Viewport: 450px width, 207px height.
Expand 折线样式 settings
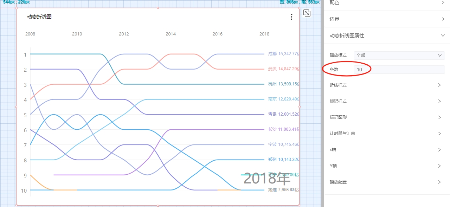pyautogui.click(x=387, y=85)
